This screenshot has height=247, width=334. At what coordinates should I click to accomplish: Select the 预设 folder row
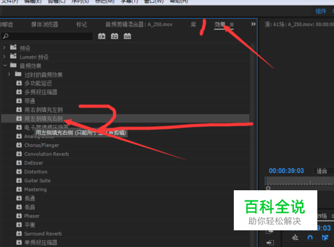click(125, 48)
